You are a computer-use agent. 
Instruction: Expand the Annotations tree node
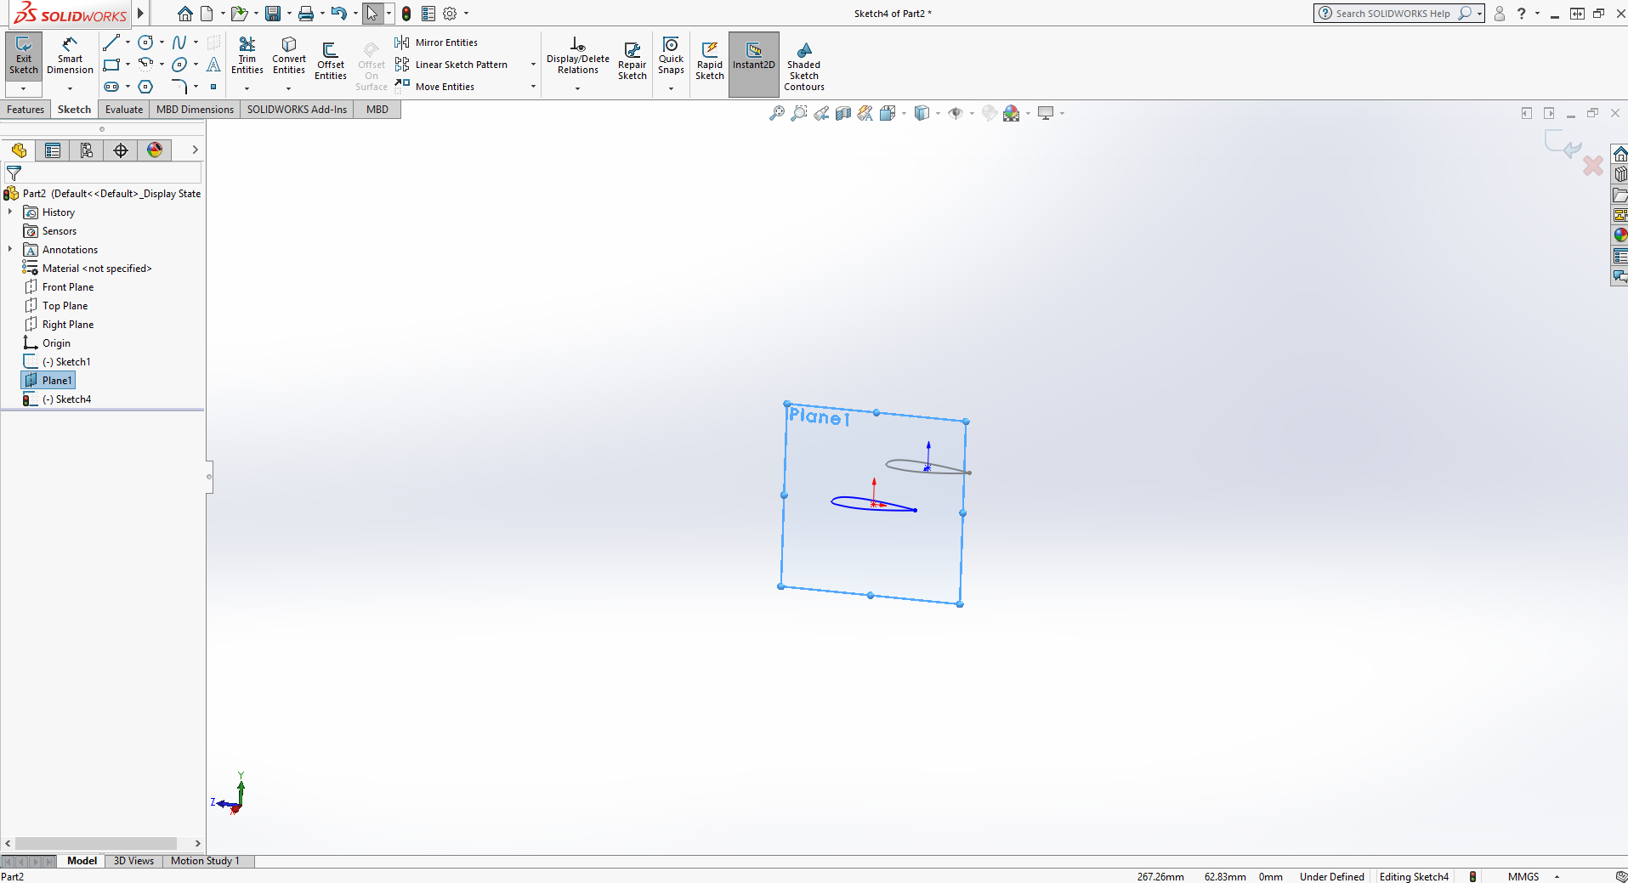(10, 250)
